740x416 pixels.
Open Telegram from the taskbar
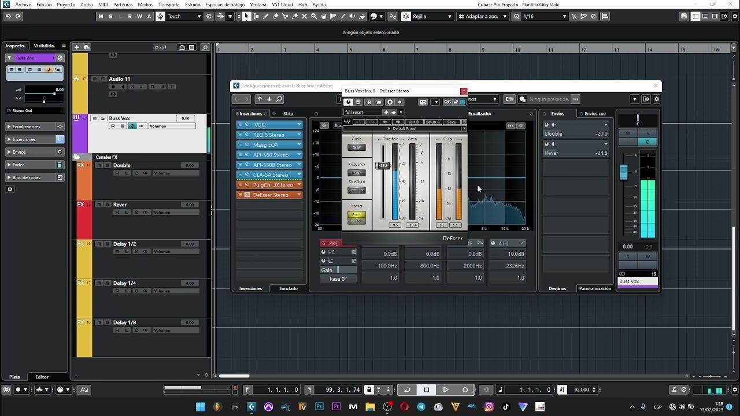(x=421, y=407)
